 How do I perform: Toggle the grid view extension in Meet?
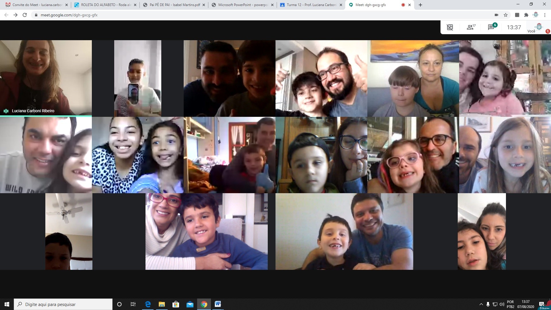click(x=450, y=27)
